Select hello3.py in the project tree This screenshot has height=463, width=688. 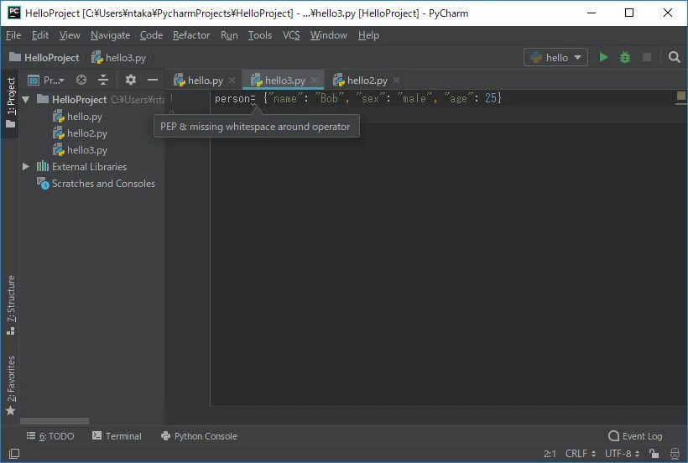point(81,150)
